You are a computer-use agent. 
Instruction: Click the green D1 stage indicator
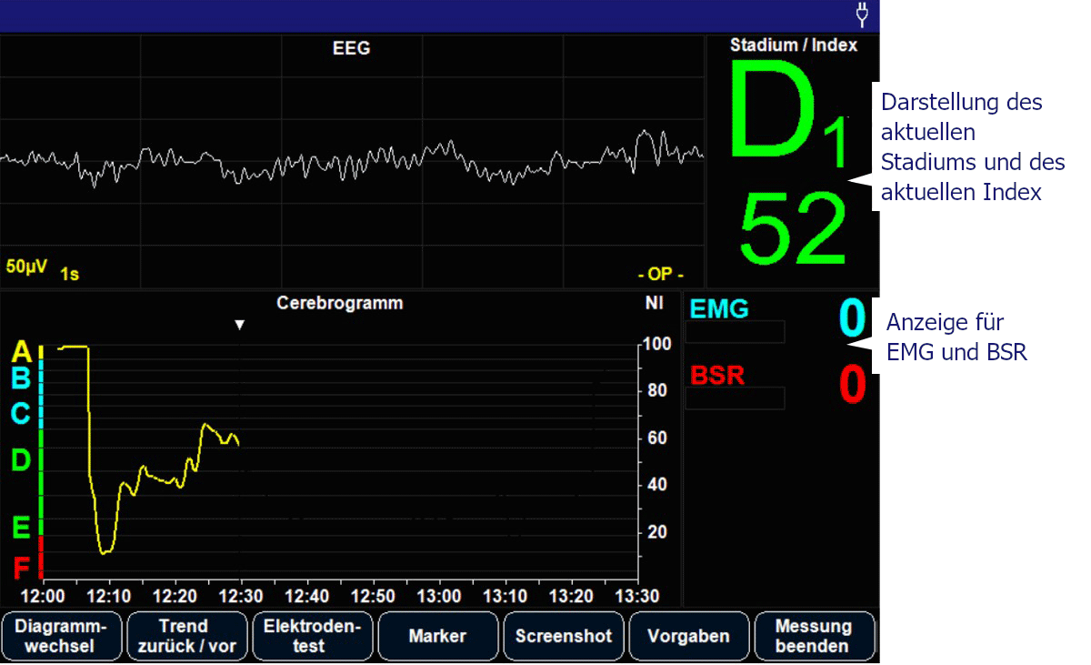tap(786, 114)
